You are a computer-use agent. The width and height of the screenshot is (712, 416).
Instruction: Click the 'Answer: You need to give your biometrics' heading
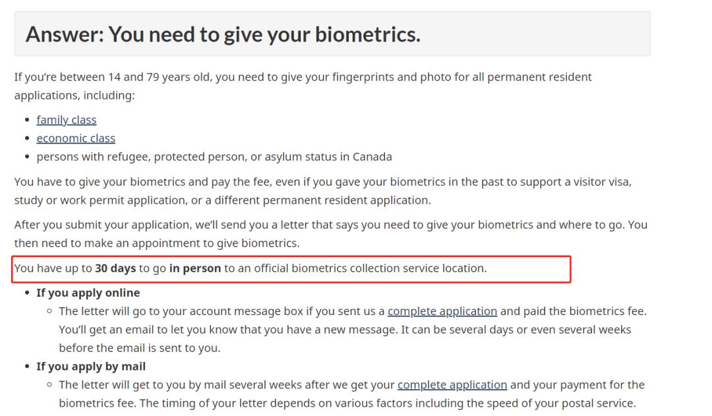(223, 34)
